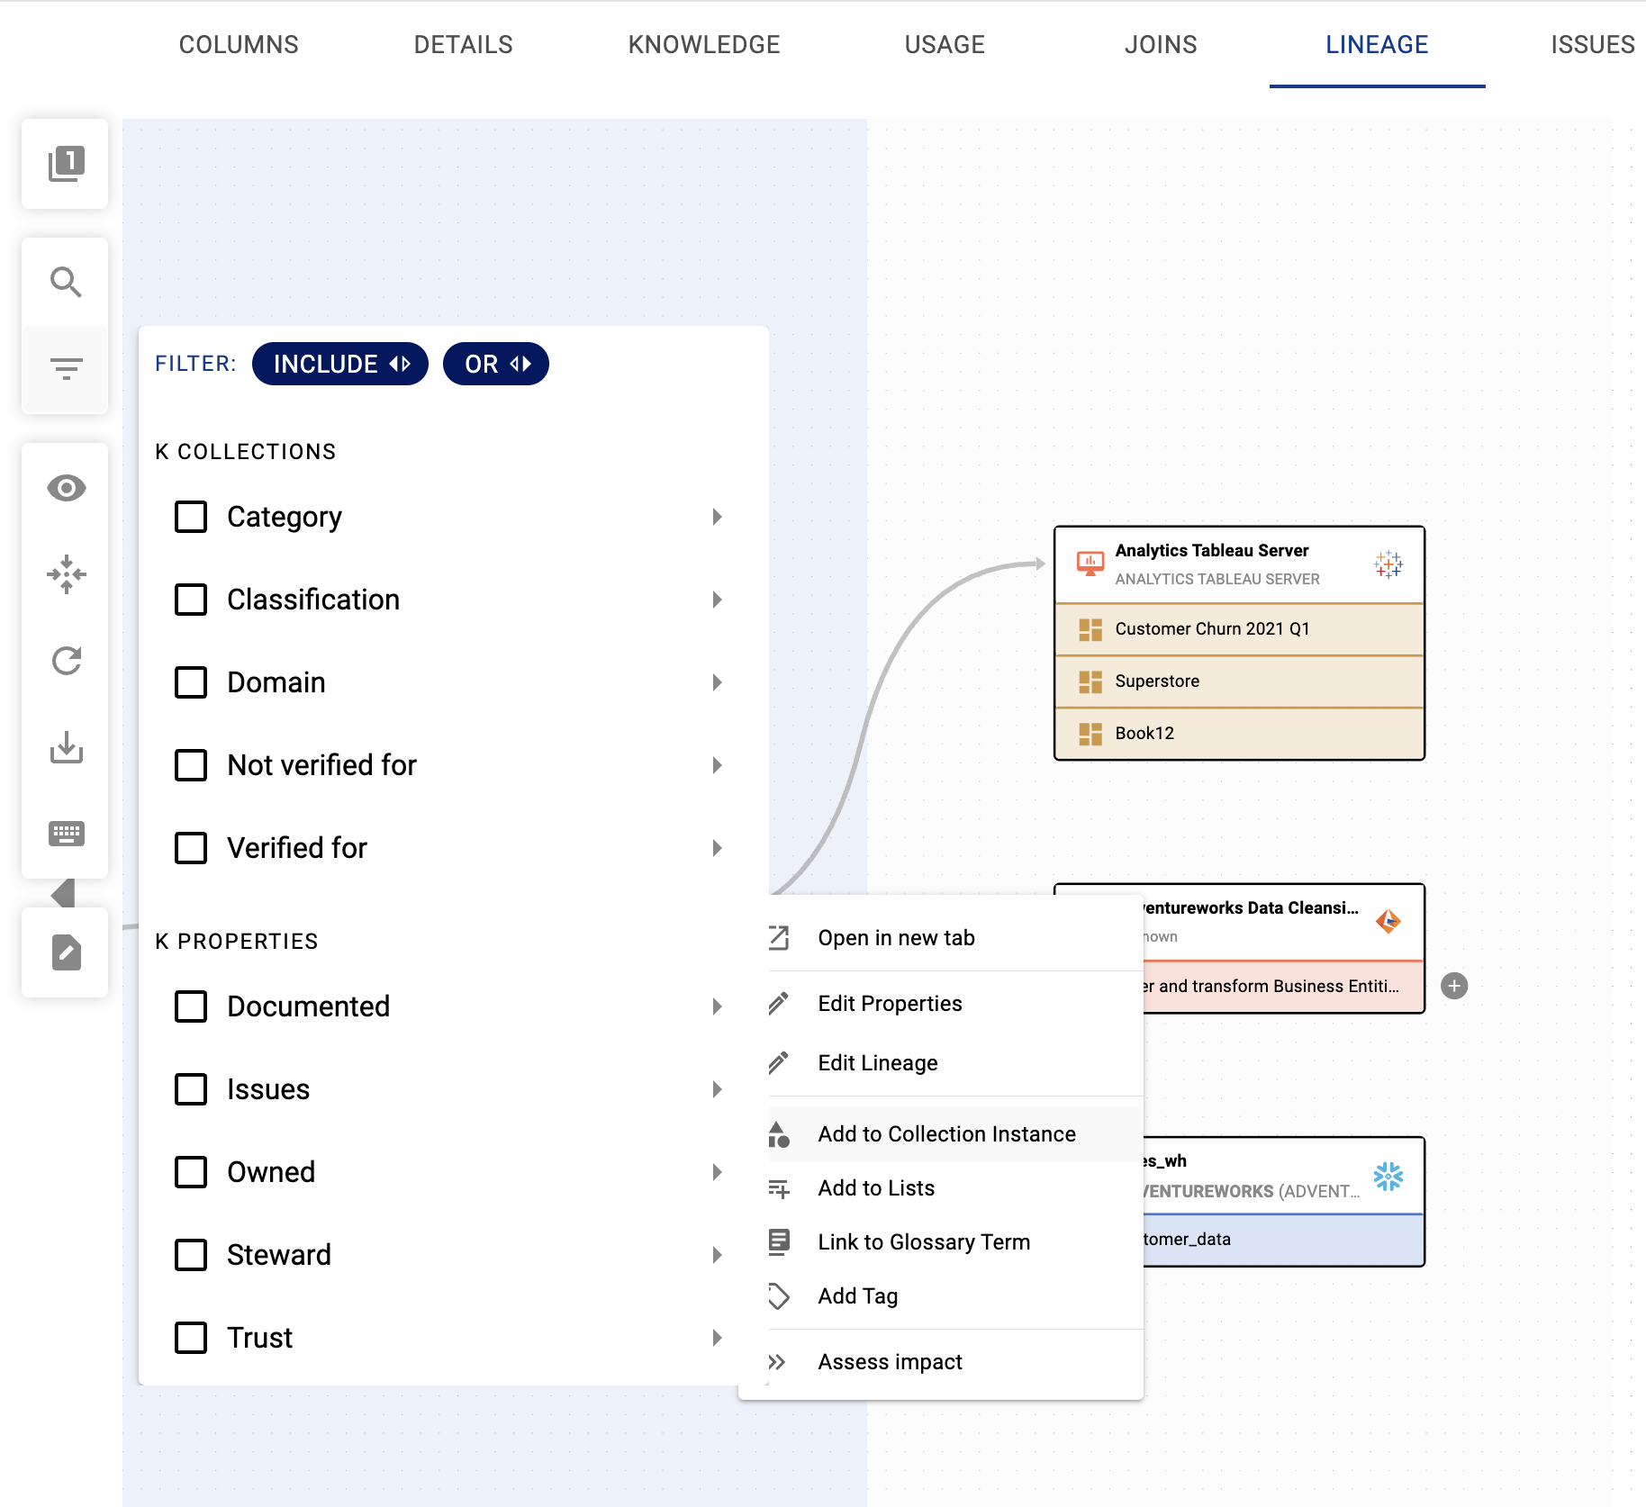Click the plus expand button beside Data Cleansing node
Image resolution: width=1646 pixels, height=1507 pixels.
pyautogui.click(x=1454, y=986)
